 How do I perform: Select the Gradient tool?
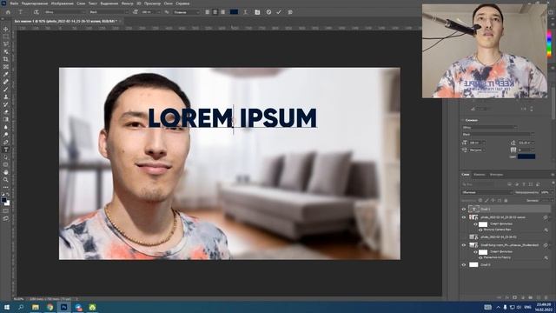6,119
